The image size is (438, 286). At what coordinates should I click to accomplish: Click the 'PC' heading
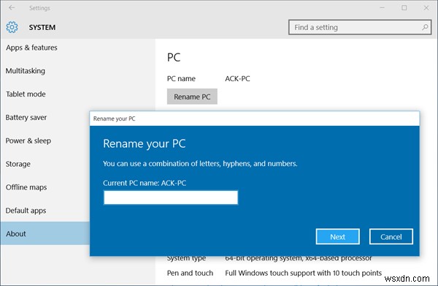[174, 57]
